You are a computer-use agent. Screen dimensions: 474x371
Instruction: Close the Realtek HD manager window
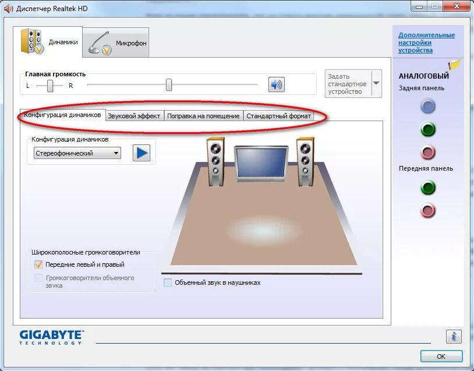[x=457, y=6]
